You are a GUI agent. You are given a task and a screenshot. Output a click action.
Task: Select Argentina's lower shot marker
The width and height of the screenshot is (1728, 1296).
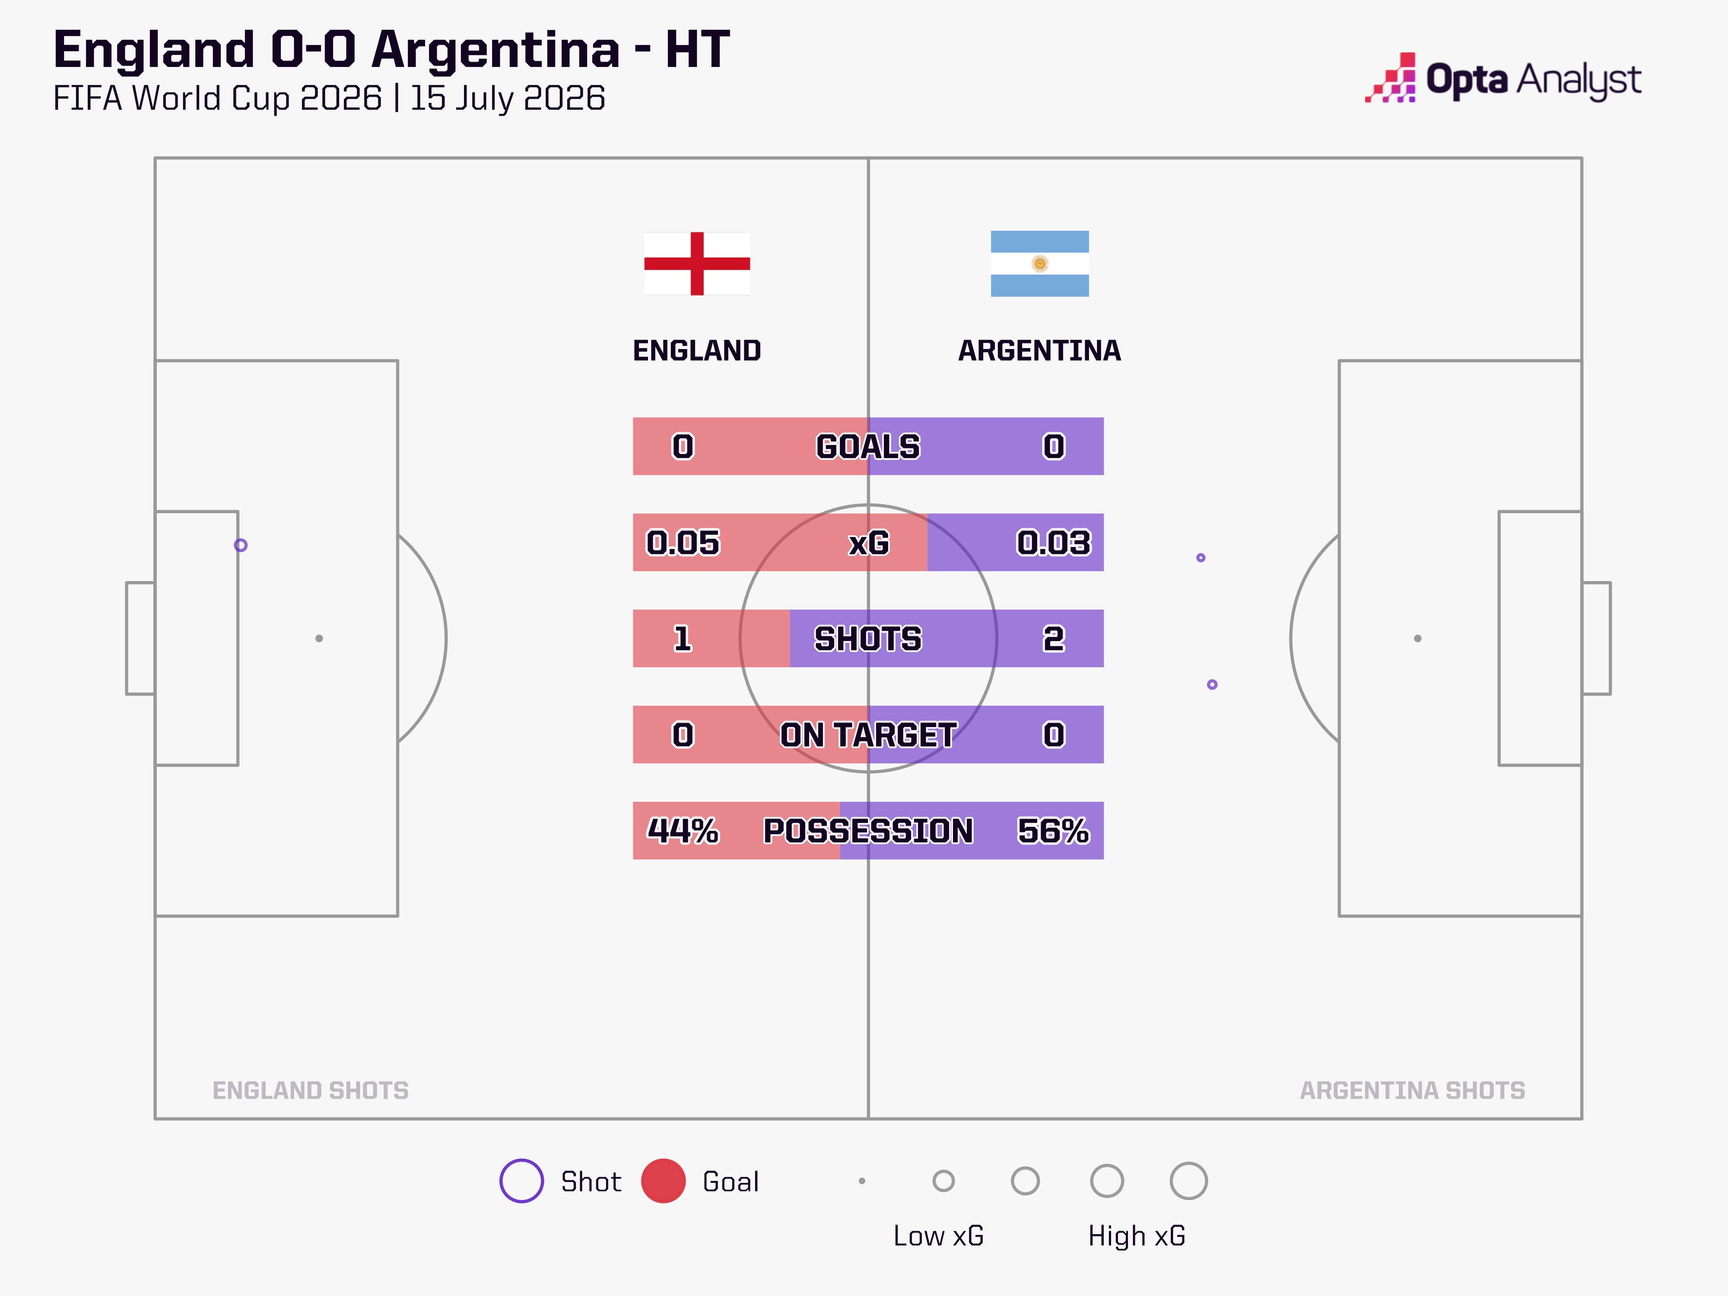1212,684
